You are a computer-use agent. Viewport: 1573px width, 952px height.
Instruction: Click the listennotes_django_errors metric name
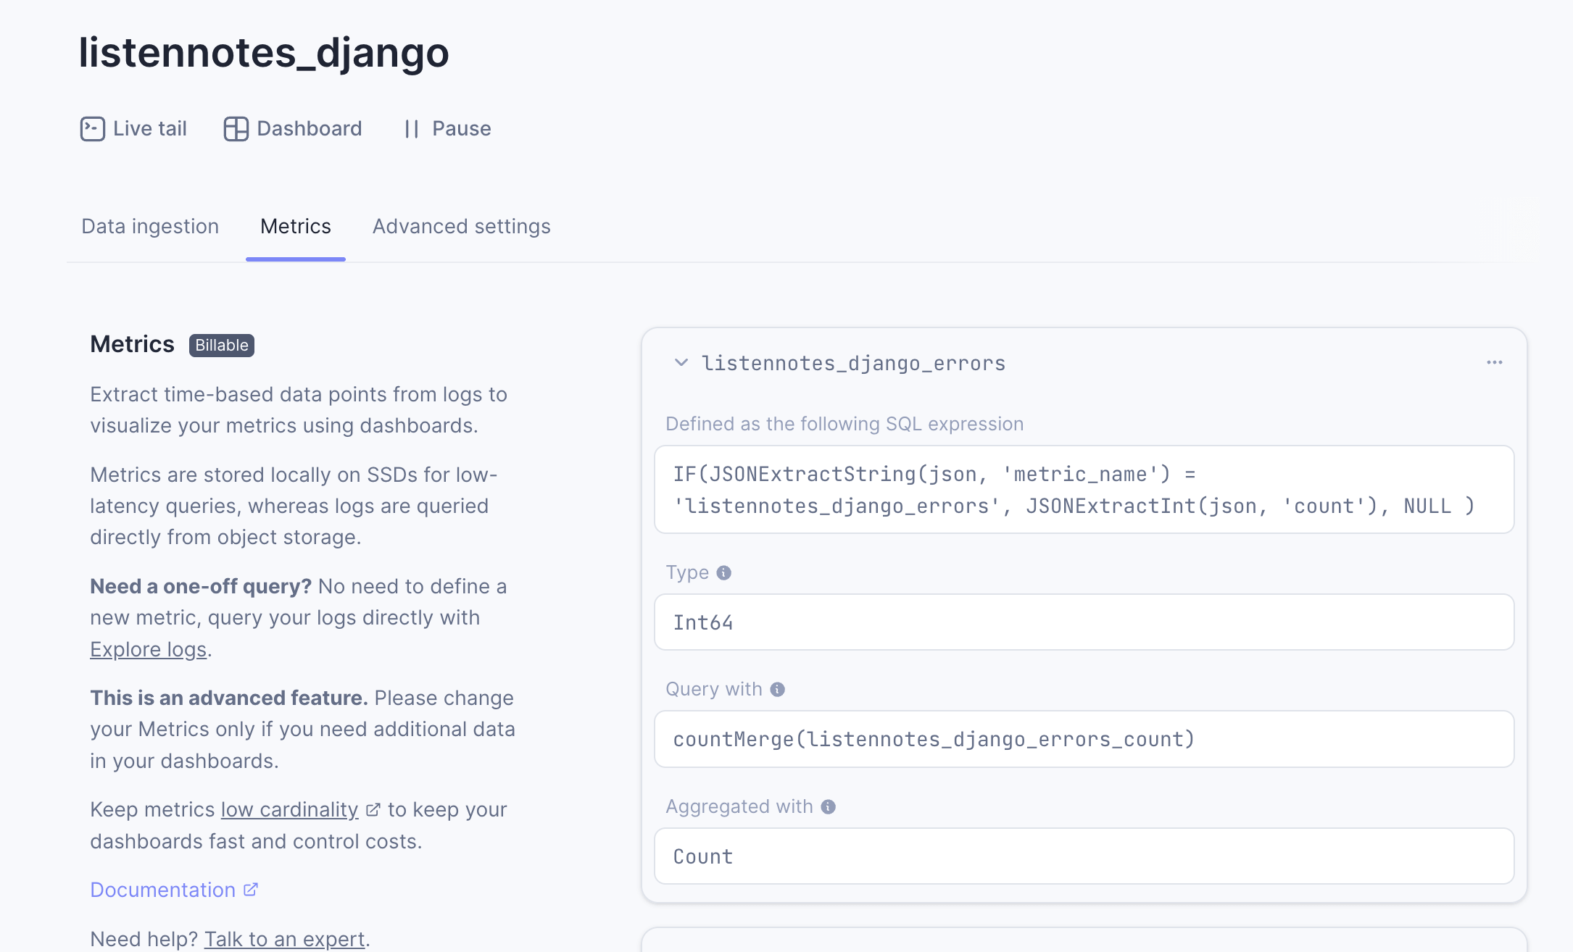(x=854, y=363)
